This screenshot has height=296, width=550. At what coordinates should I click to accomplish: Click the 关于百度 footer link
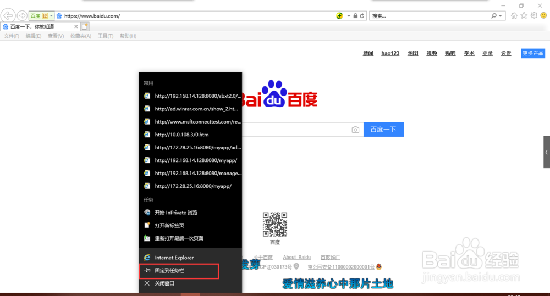263,257
